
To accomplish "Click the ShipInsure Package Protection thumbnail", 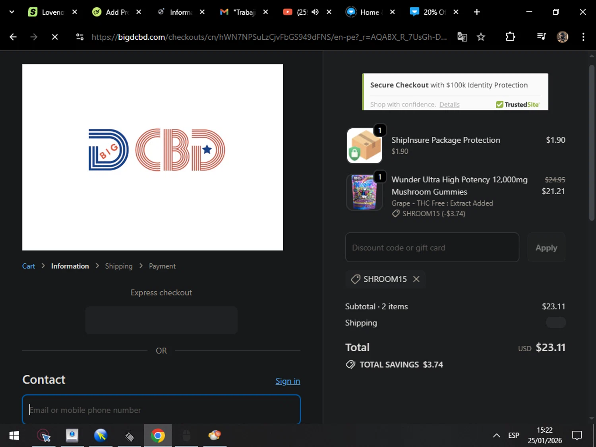I will coord(364,145).
